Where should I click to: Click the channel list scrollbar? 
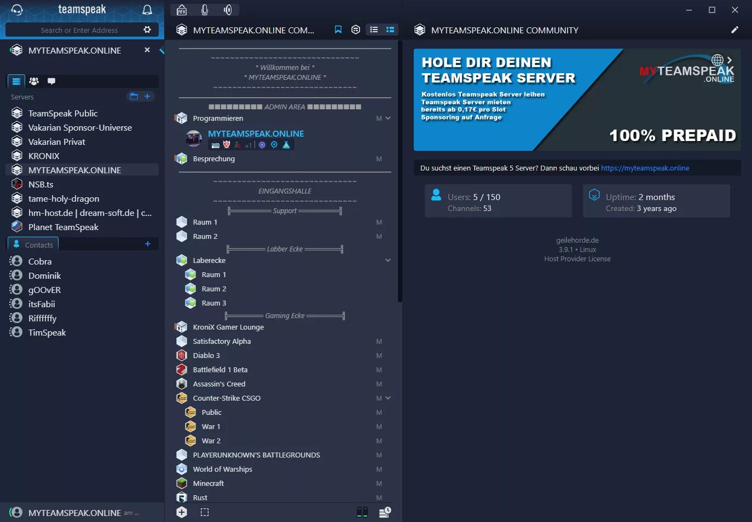point(400,172)
